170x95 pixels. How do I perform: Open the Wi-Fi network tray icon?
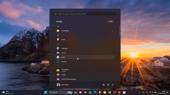click(150, 92)
